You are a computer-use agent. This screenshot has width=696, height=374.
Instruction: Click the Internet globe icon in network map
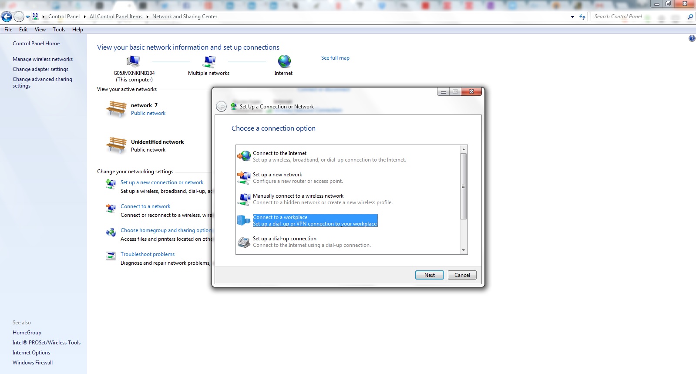284,61
